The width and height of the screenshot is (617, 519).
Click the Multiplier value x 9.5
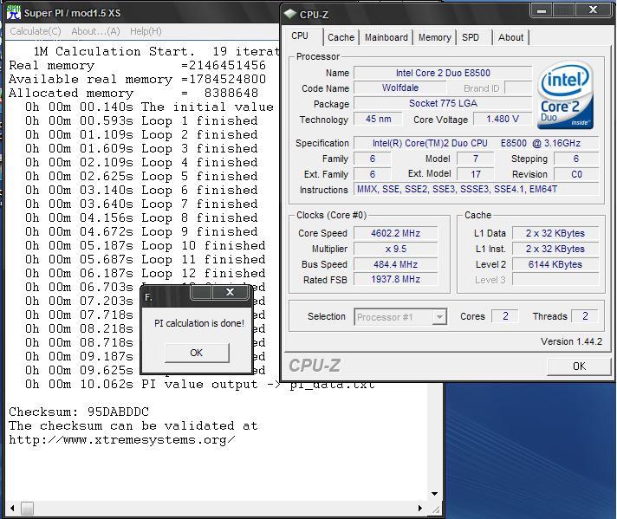click(x=395, y=249)
